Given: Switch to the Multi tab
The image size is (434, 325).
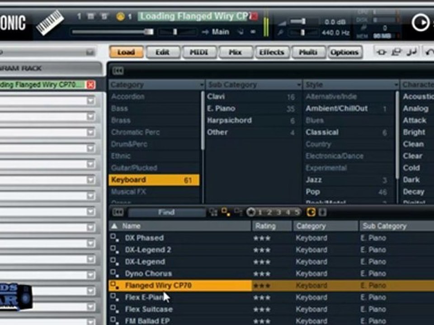Looking at the screenshot, I should [308, 52].
